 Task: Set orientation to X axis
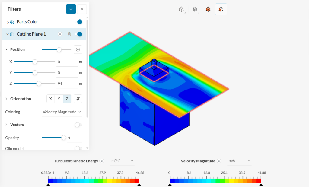51,99
